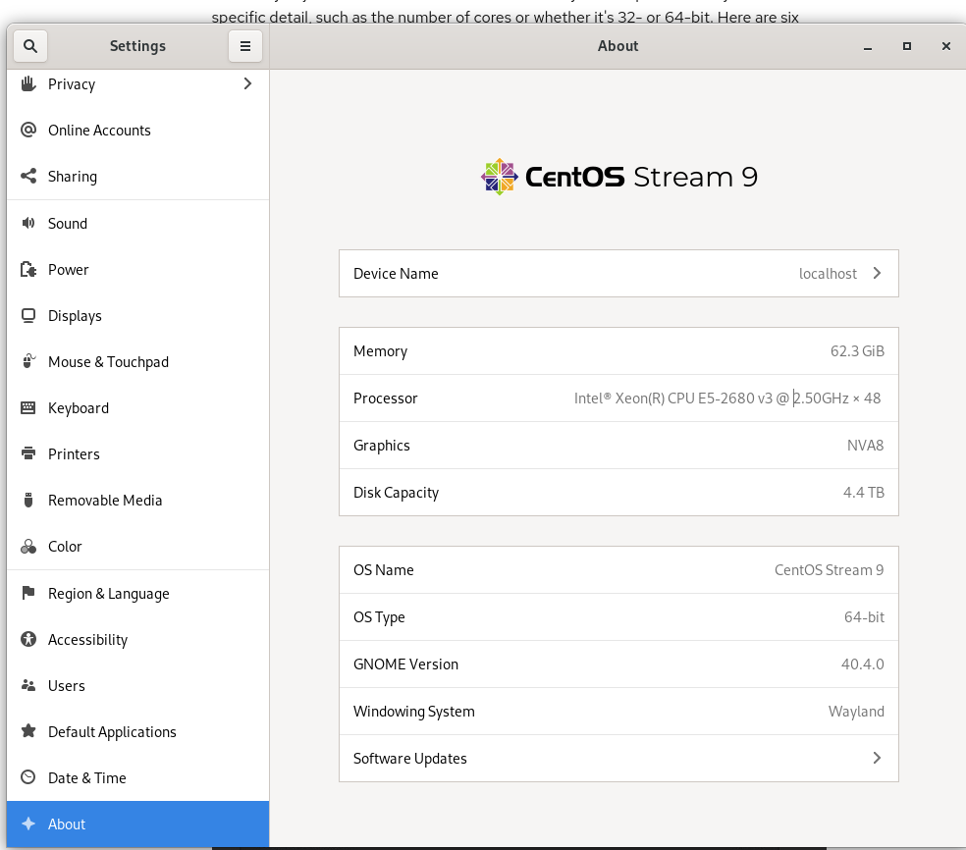Select the Printers icon

click(x=29, y=454)
